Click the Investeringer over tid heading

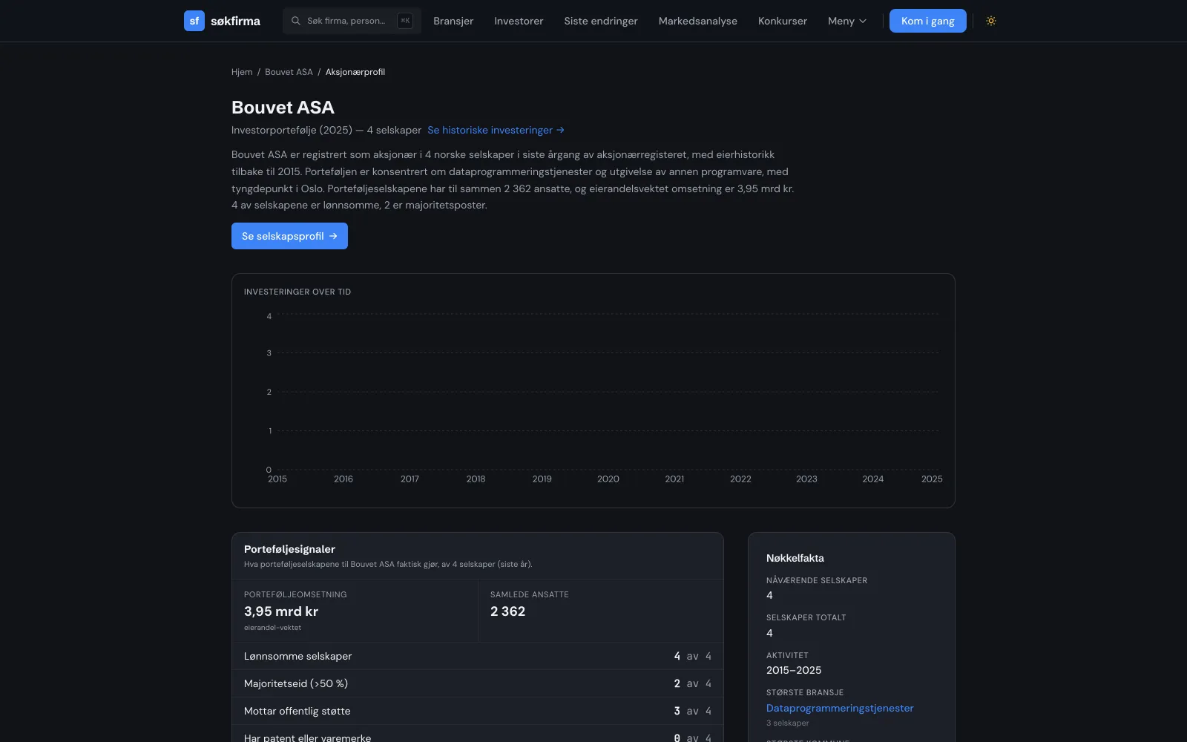coord(297,292)
